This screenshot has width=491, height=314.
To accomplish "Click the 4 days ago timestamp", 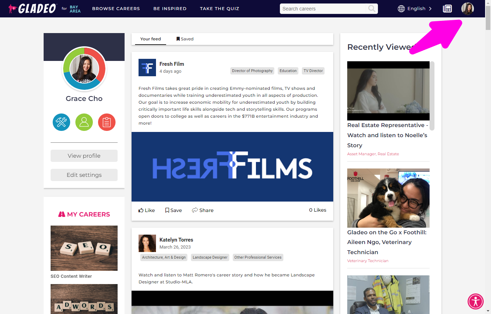I will point(170,71).
